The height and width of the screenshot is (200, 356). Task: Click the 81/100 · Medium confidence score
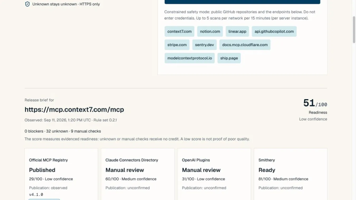pos(283,179)
